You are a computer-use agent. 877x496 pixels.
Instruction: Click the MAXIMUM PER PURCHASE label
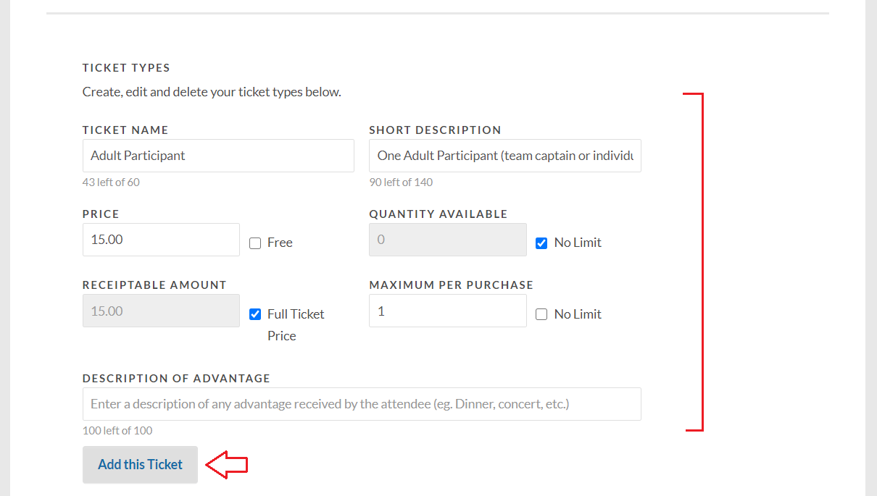click(x=451, y=285)
